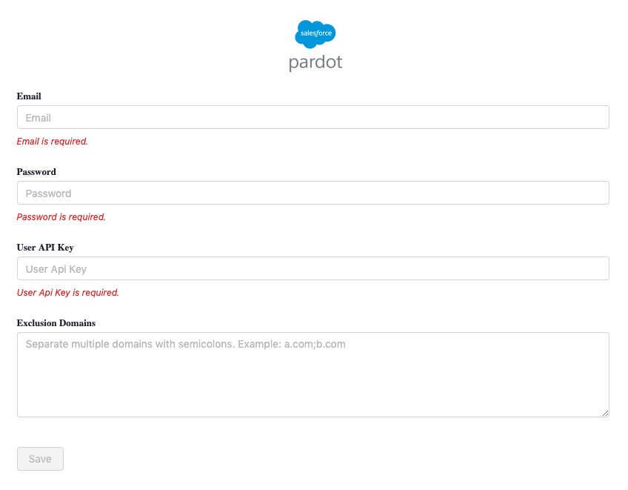Click the 'User Api Key is required.' error
Image resolution: width=628 pixels, height=490 pixels.
(67, 293)
